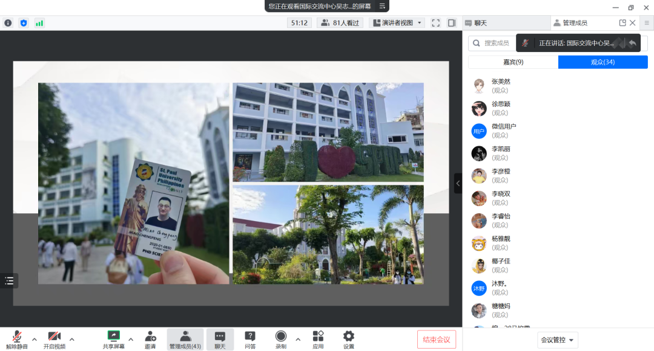Click the 81人看过 viewer count button

[x=340, y=23]
